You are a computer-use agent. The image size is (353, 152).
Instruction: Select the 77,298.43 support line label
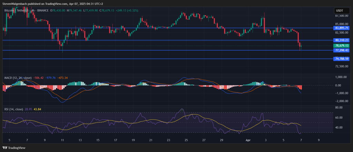click(342, 50)
